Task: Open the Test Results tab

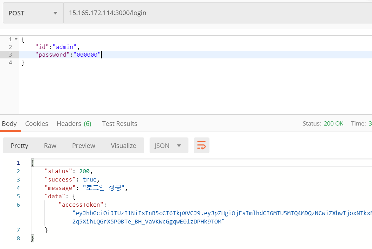Action: 119,124
